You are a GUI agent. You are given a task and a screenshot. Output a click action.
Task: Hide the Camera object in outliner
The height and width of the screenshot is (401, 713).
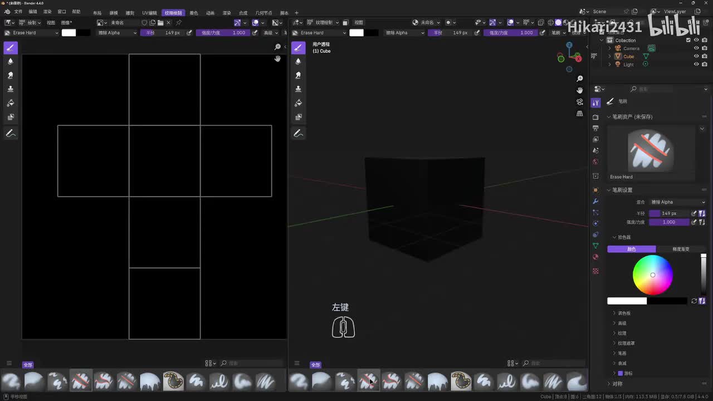pyautogui.click(x=696, y=48)
